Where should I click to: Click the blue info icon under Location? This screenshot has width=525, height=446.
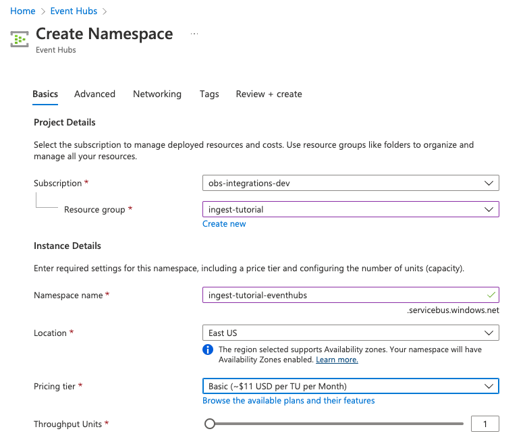pyautogui.click(x=208, y=350)
